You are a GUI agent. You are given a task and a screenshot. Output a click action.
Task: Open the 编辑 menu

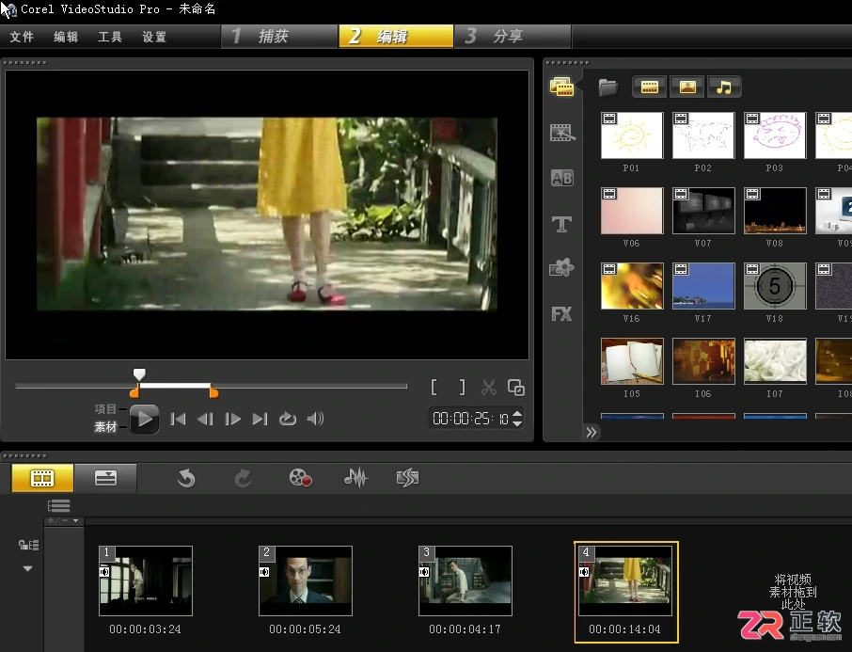pos(66,37)
